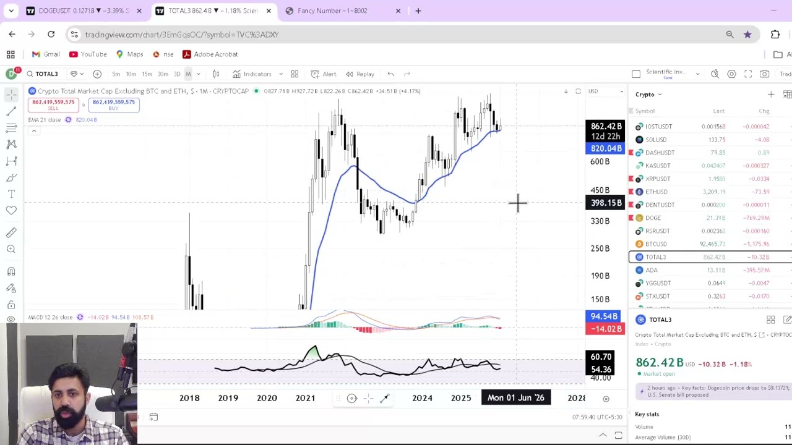The height and width of the screenshot is (445, 792).
Task: Open the candlestick chart type selector
Action: click(x=216, y=74)
